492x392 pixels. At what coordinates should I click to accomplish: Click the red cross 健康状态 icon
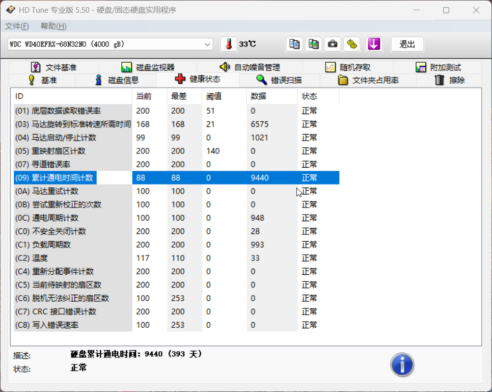tap(180, 79)
